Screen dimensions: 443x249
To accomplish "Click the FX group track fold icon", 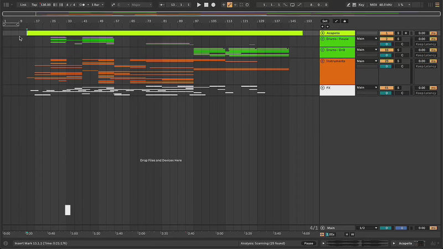I will pos(322,87).
